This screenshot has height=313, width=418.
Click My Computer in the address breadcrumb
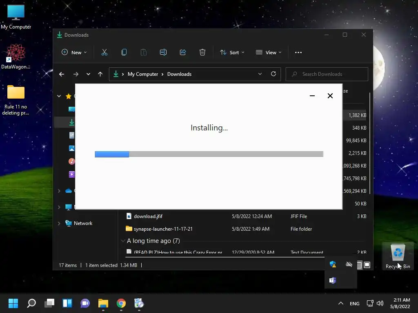pos(142,74)
